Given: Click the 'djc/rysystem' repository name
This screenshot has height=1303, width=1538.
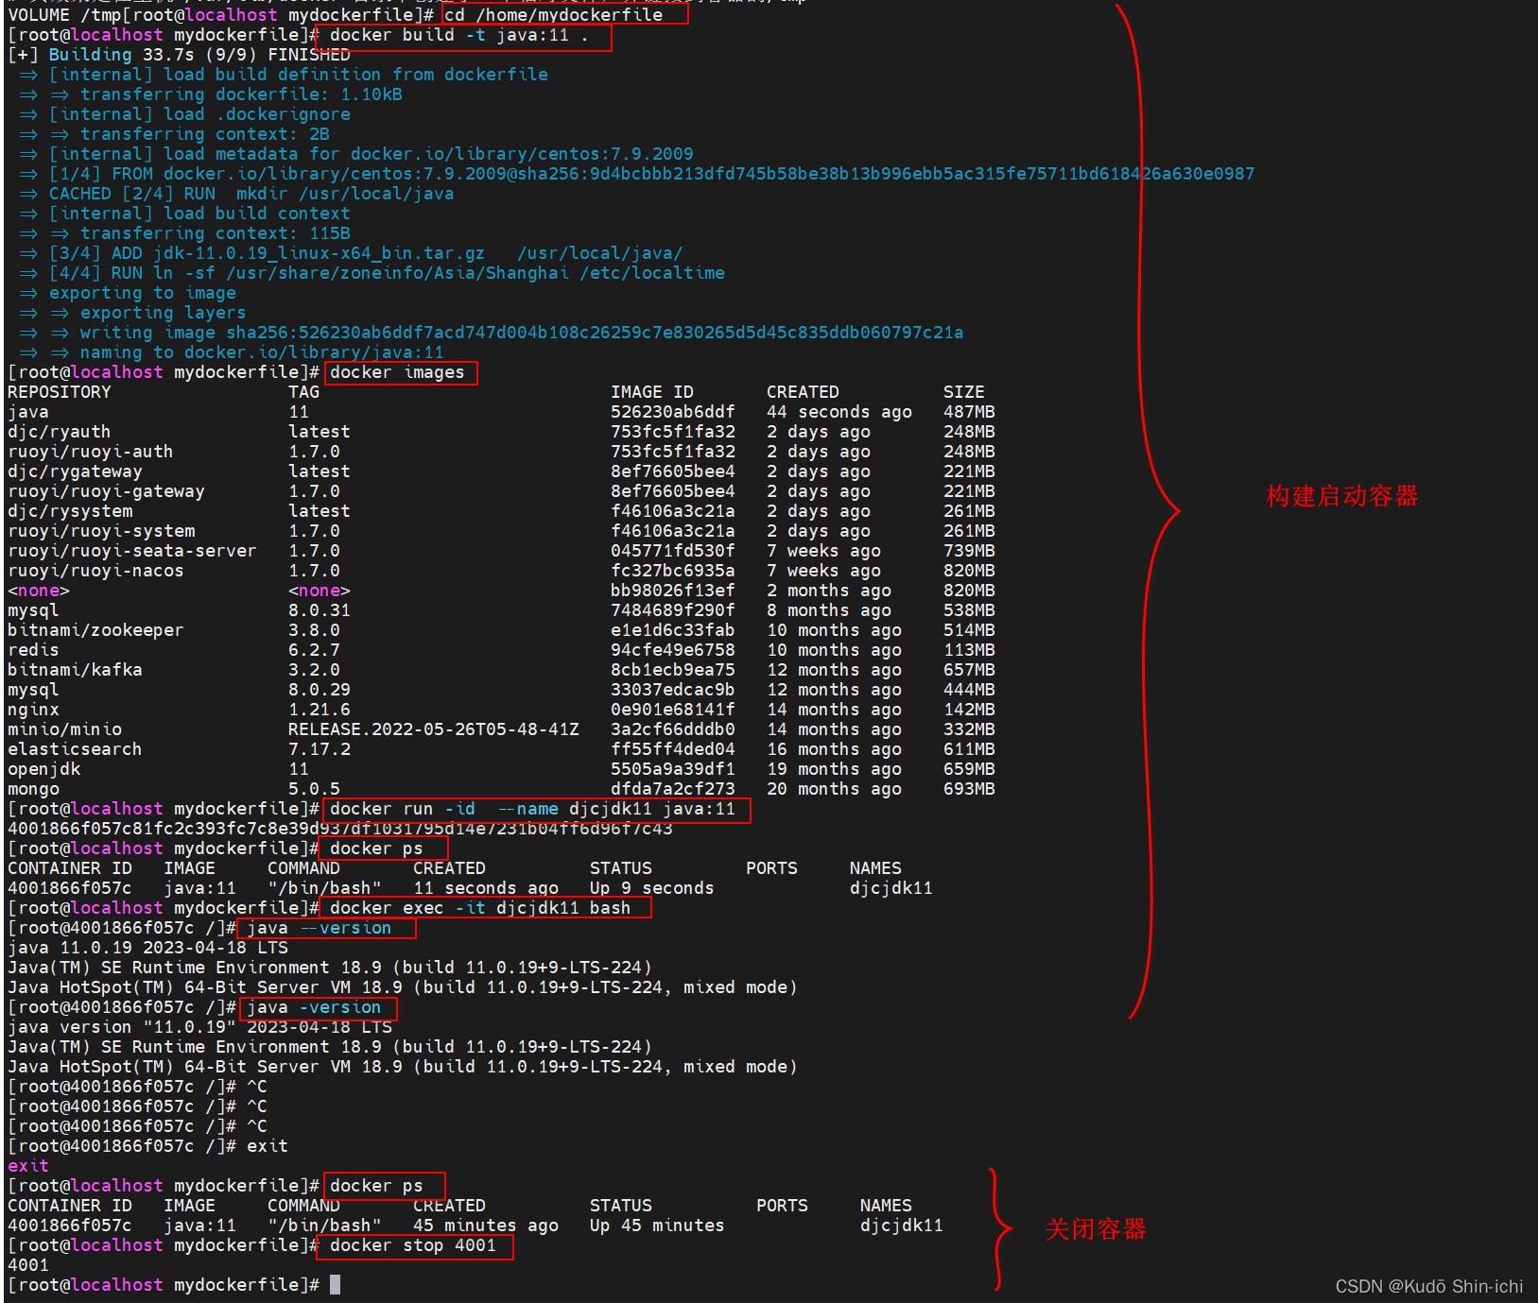Looking at the screenshot, I should click(70, 511).
